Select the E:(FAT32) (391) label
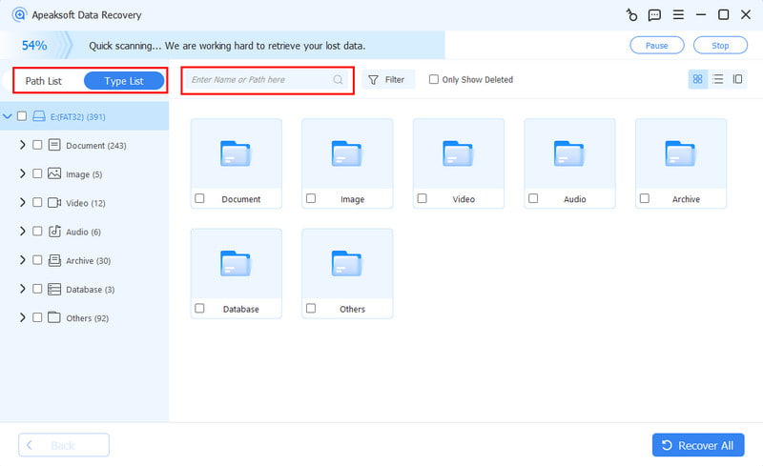This screenshot has width=763, height=466. [78, 117]
